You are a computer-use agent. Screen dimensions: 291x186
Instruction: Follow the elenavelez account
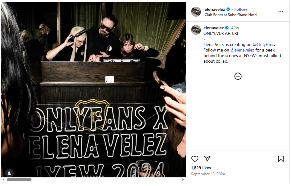pos(240,9)
